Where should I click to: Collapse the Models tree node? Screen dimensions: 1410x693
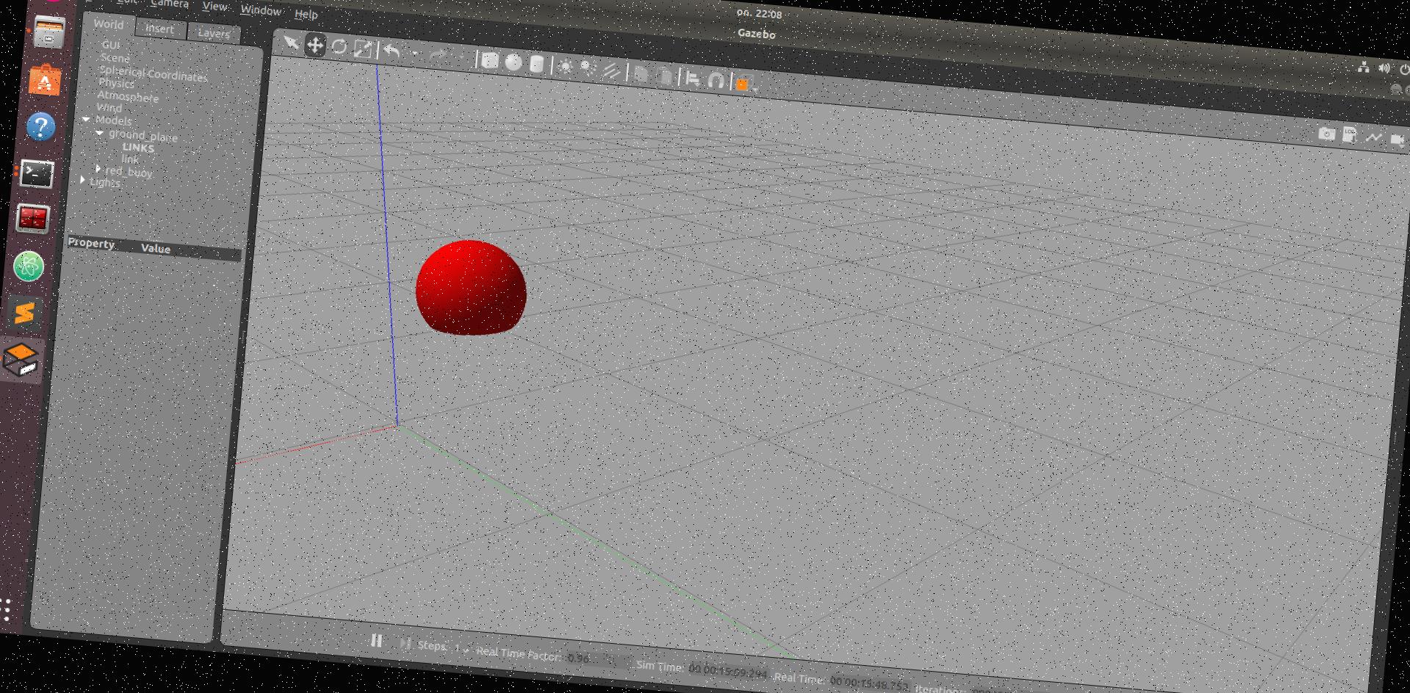pyautogui.click(x=87, y=118)
